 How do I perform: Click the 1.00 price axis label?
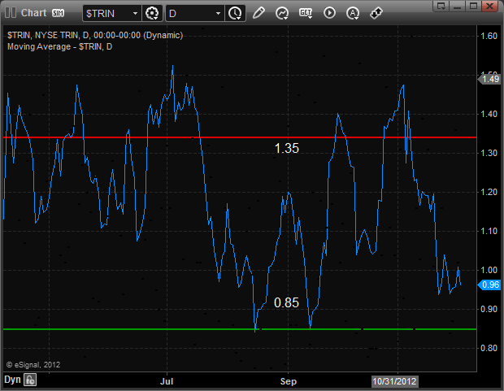[x=489, y=270]
